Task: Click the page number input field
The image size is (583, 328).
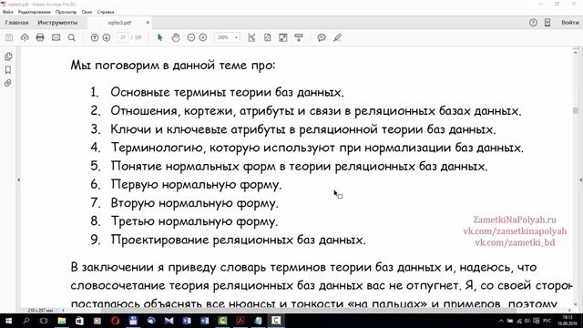Action: [x=123, y=37]
